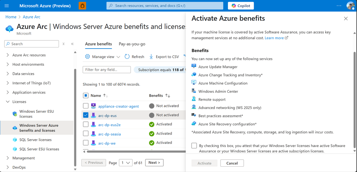The image size is (357, 172).
Task: Expand Host environments section
Action: [8, 64]
